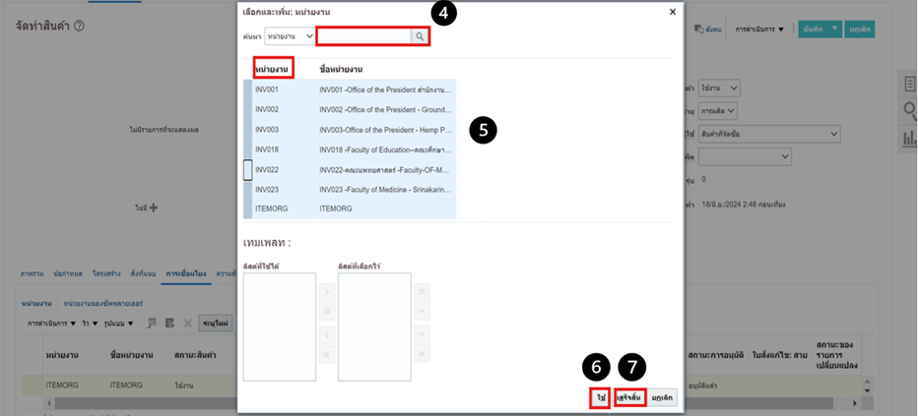Open the ค้นหา หน่วยงาน search-field dropdown

click(290, 36)
